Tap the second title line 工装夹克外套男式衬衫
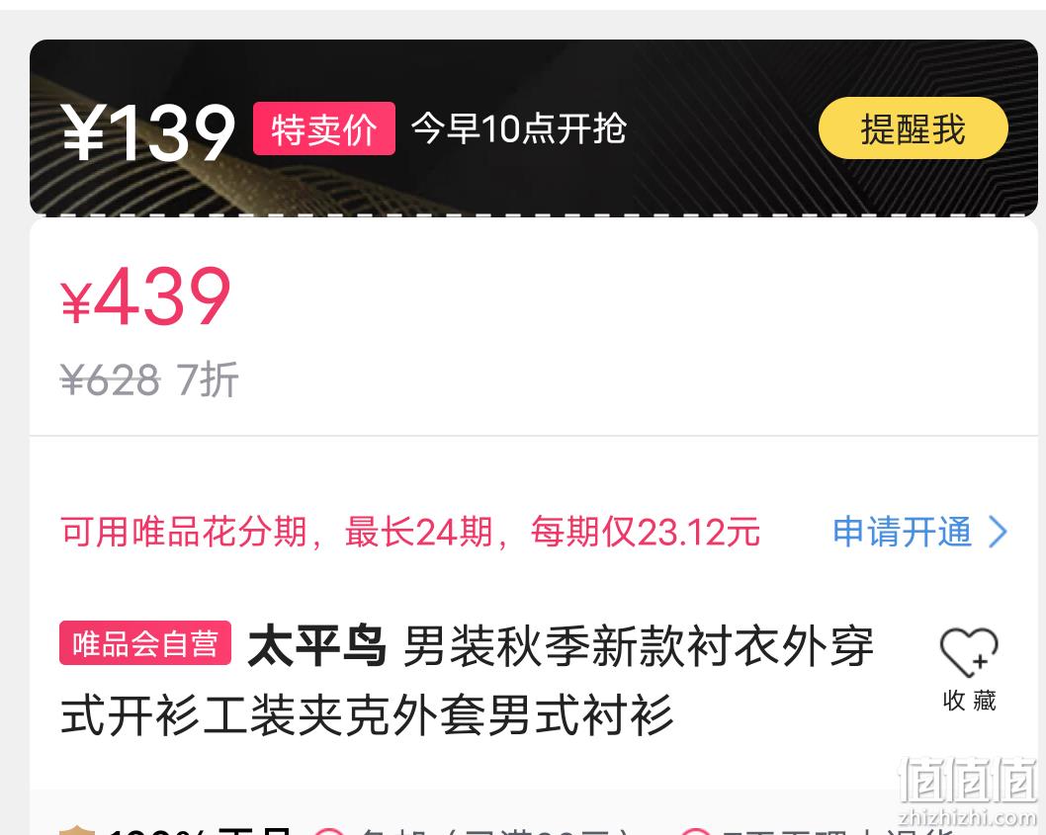Image resolution: width=1046 pixels, height=835 pixels. (438, 715)
